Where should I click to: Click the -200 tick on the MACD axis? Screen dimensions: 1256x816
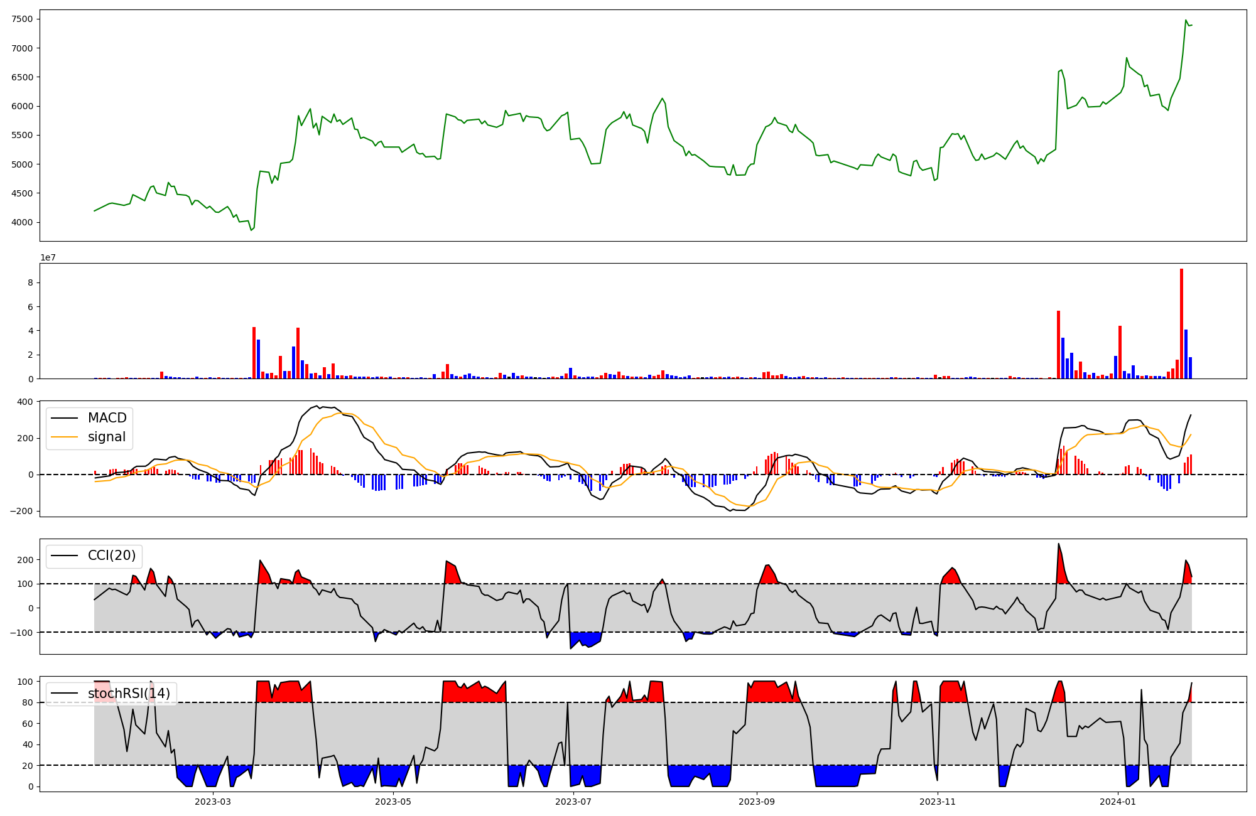click(x=21, y=511)
